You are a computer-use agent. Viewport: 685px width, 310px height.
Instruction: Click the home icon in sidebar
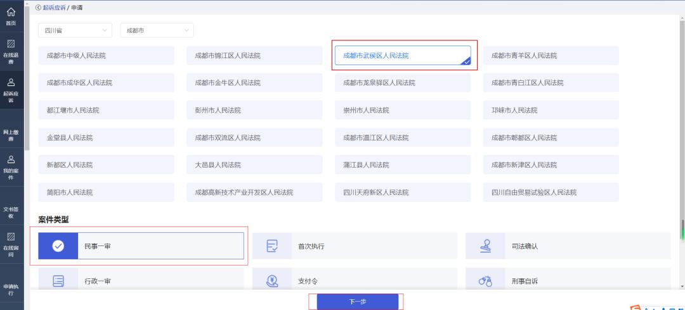pos(11,12)
